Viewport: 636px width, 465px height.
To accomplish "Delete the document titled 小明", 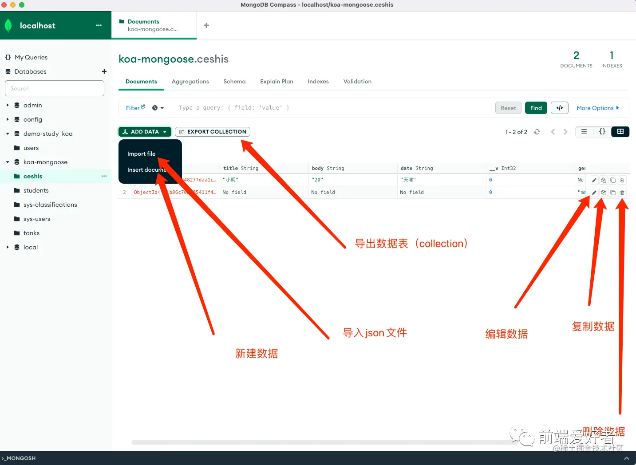I will pos(622,180).
